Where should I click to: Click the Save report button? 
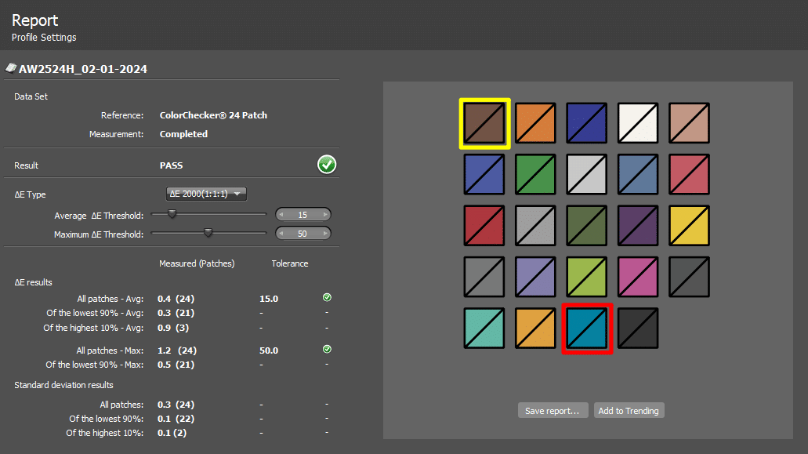553,411
